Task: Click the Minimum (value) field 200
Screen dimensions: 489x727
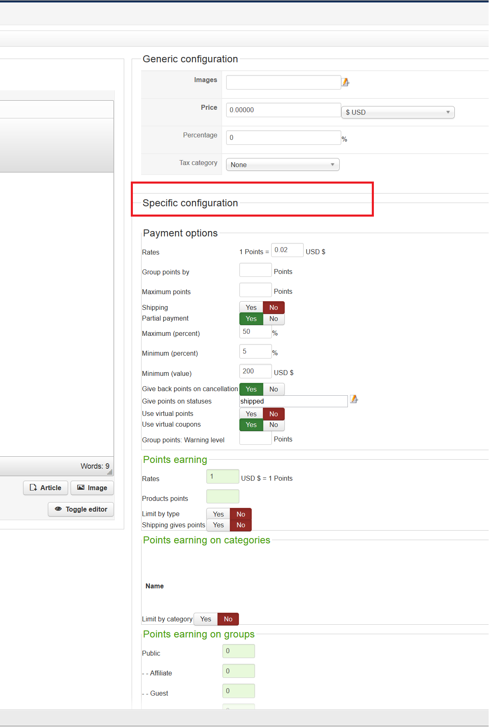Action: click(255, 371)
